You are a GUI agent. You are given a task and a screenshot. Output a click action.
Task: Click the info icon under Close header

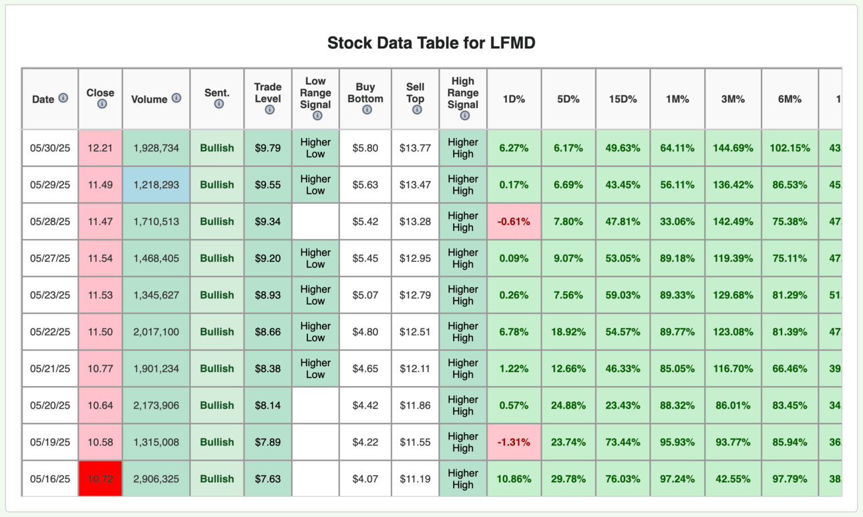[x=102, y=104]
